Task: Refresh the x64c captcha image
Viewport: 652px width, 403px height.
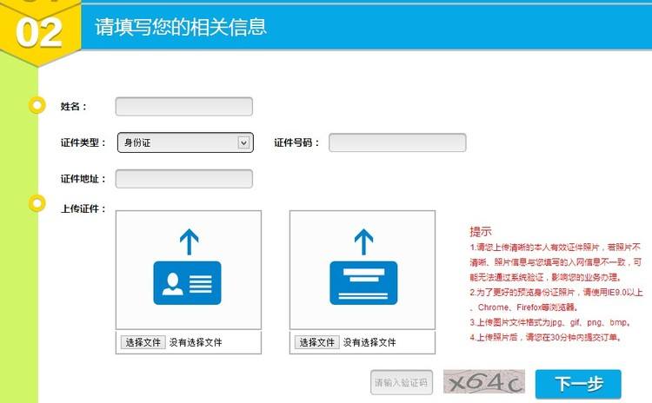Action: [x=484, y=382]
